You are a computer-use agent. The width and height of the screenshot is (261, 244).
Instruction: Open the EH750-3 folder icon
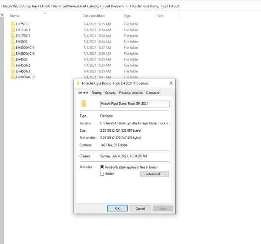13,24
